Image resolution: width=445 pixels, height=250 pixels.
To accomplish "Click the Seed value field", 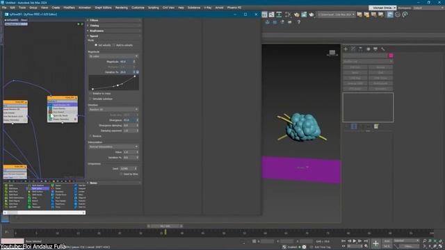I will (x=127, y=169).
